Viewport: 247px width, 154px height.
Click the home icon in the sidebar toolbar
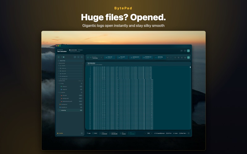[x=59, y=57]
